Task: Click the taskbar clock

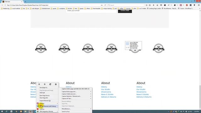Action: click(196, 112)
